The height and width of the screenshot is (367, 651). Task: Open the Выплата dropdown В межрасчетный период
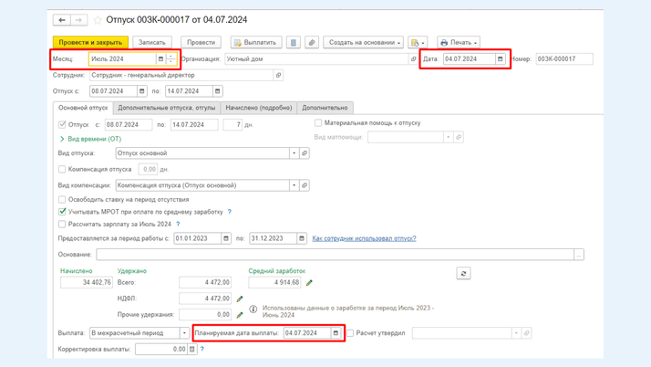click(x=184, y=333)
